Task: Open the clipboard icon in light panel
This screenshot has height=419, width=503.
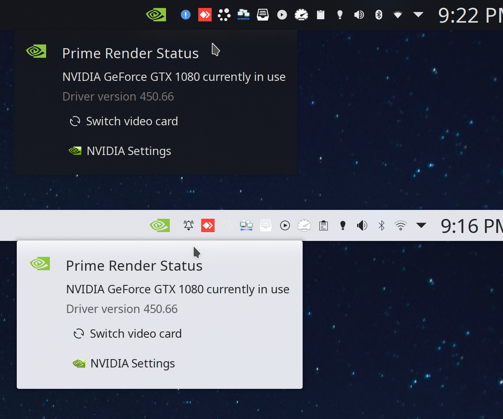Action: pyautogui.click(x=324, y=226)
